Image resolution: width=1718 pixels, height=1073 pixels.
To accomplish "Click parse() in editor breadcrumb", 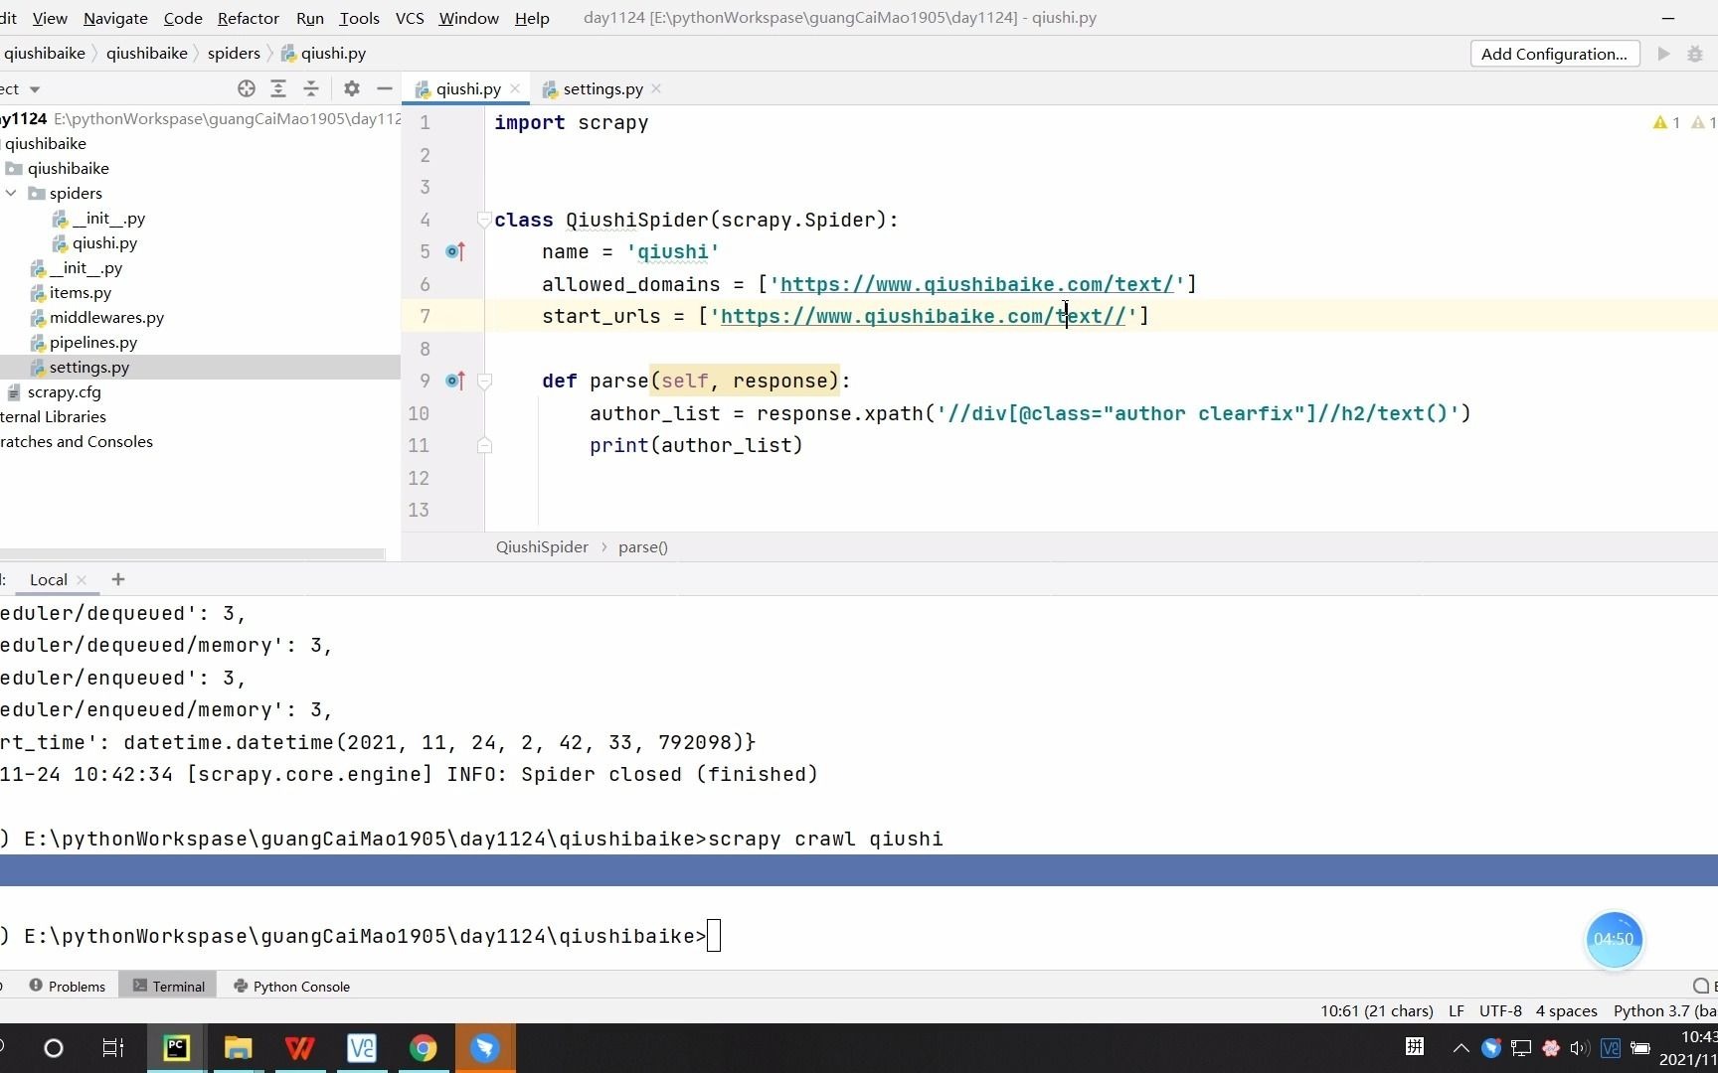I will coord(642,546).
